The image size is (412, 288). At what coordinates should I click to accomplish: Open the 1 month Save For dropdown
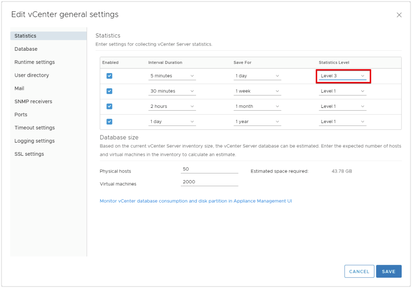click(x=257, y=106)
